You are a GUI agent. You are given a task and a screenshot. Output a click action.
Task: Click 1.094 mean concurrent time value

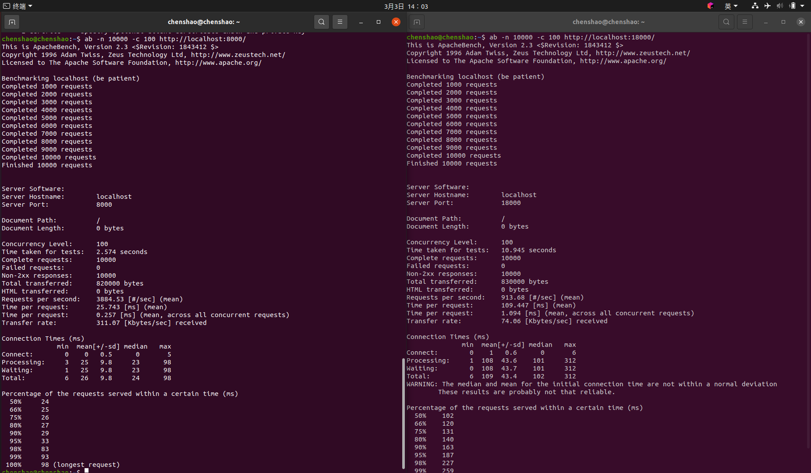click(511, 313)
